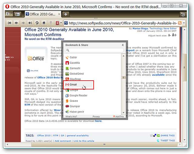Viewport: 194px width, 154px height.
Task: Open the Wzor link
Action: point(57,110)
